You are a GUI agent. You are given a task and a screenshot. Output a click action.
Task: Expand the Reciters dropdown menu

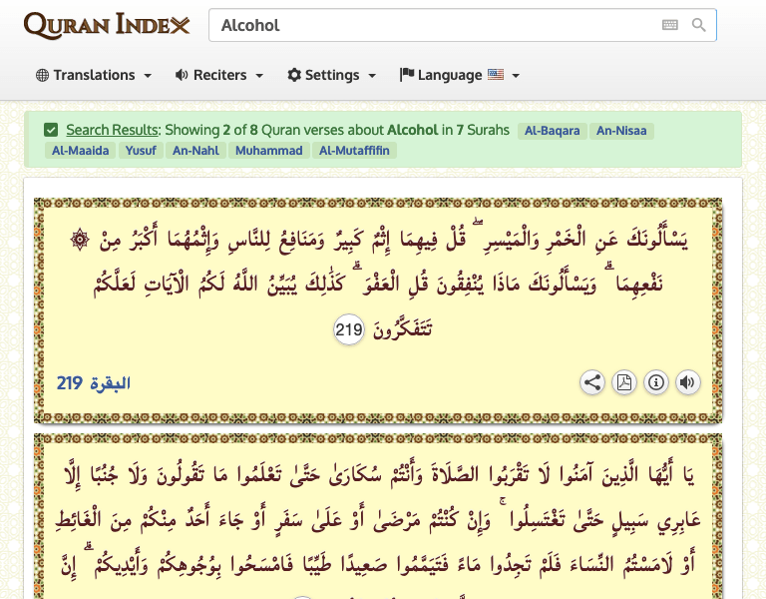pos(219,75)
